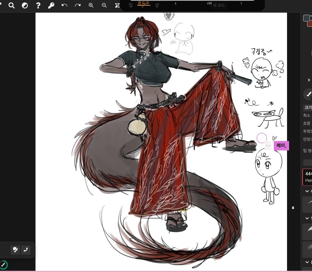The width and height of the screenshot is (312, 272).
Task: Open the brush search field below tip shape
Action: (x=308, y=162)
